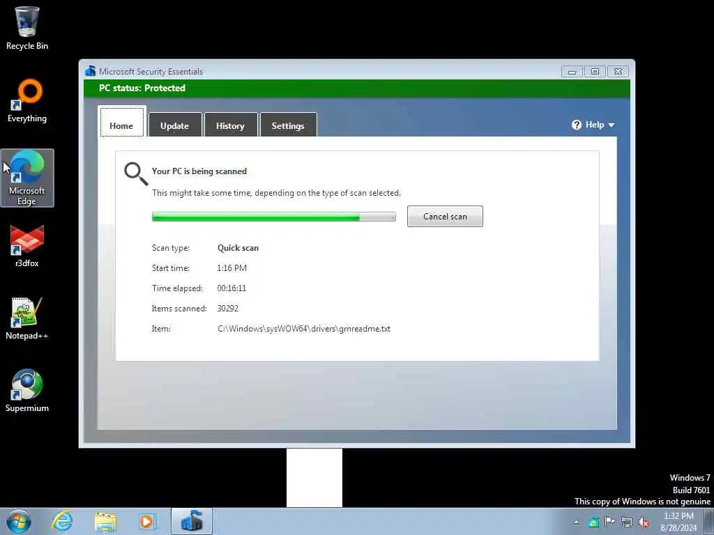714x535 pixels.
Task: Click the 'Item:' label
Action: (x=161, y=329)
